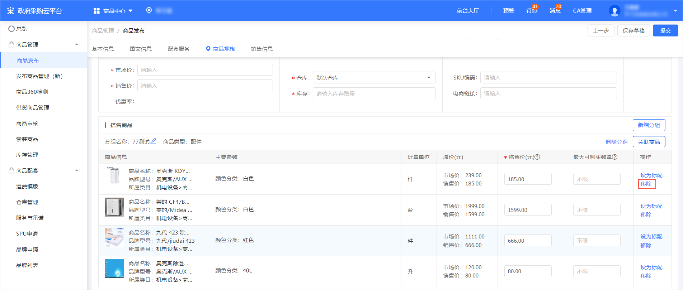
Task: Open 商品发布 in the sidebar
Action: 43,60
